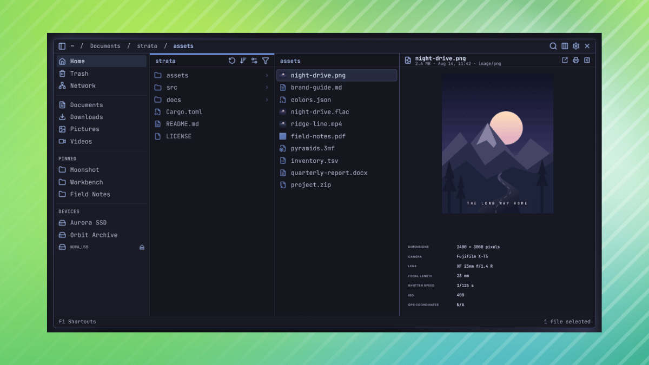Expand the docs folder chevron
The image size is (649, 365).
(267, 99)
